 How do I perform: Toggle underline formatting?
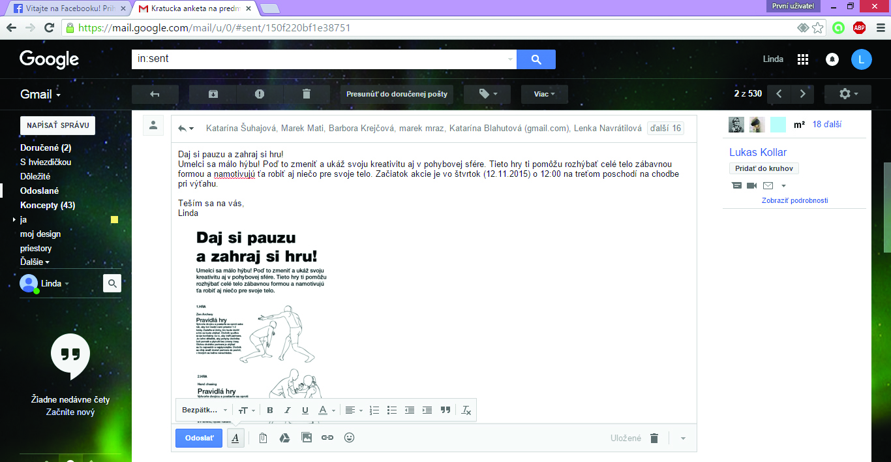tap(305, 410)
